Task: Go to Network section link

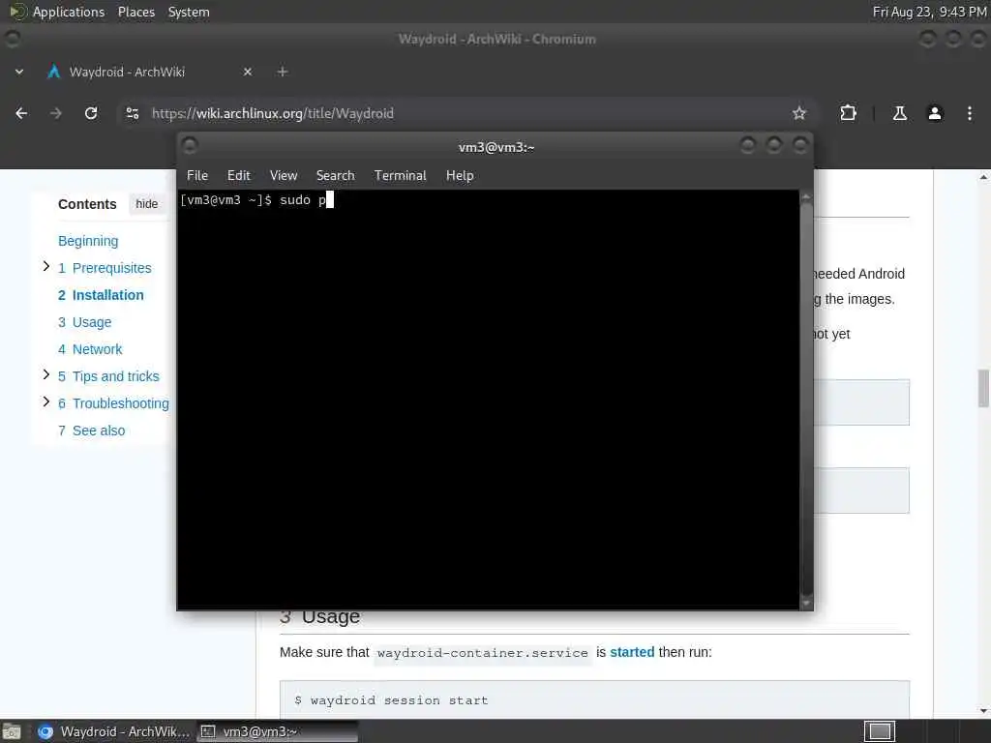Action: pyautogui.click(x=90, y=349)
